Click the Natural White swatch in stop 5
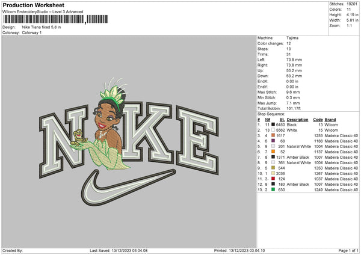 273,146
